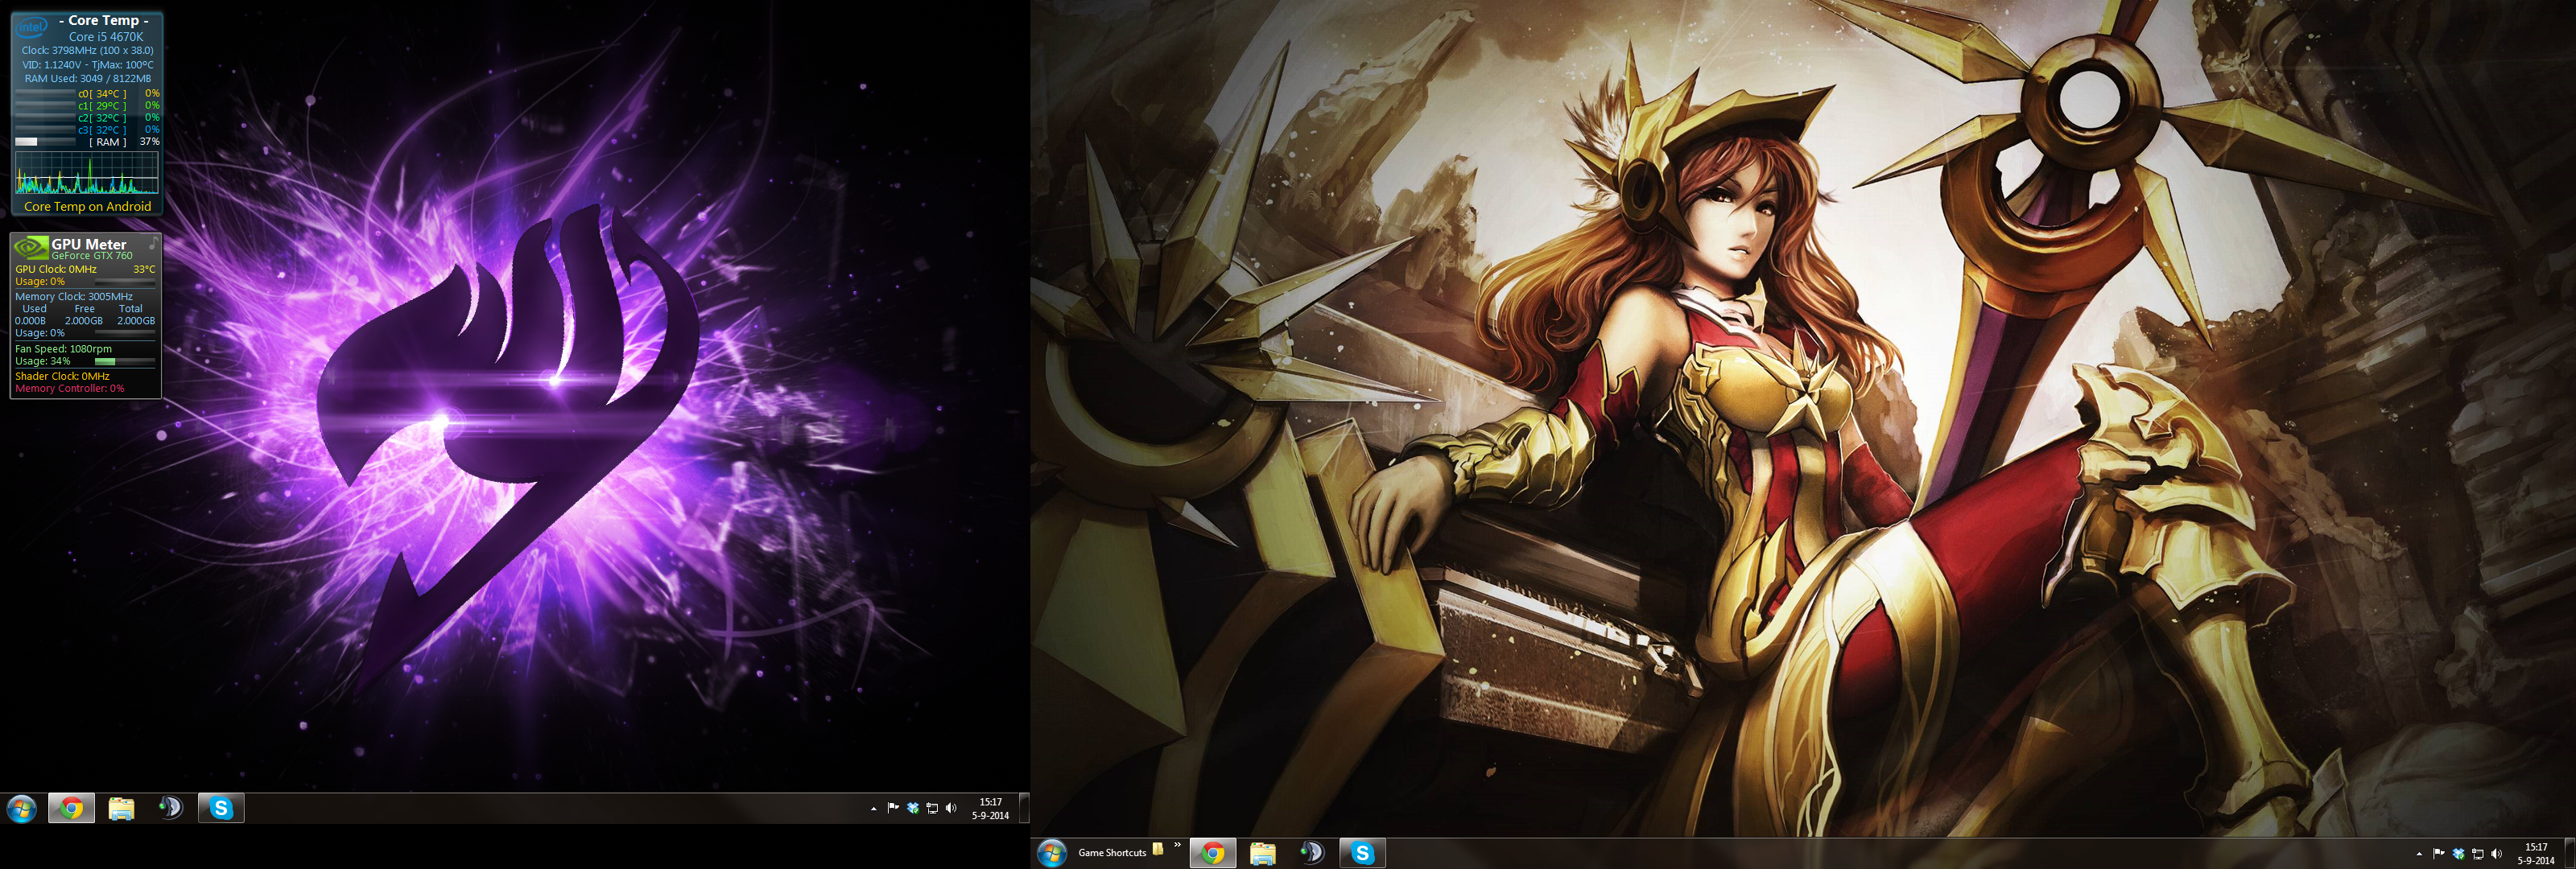2576x869 pixels.
Task: Click the Clock: 3798MHz reading
Action: [88, 50]
